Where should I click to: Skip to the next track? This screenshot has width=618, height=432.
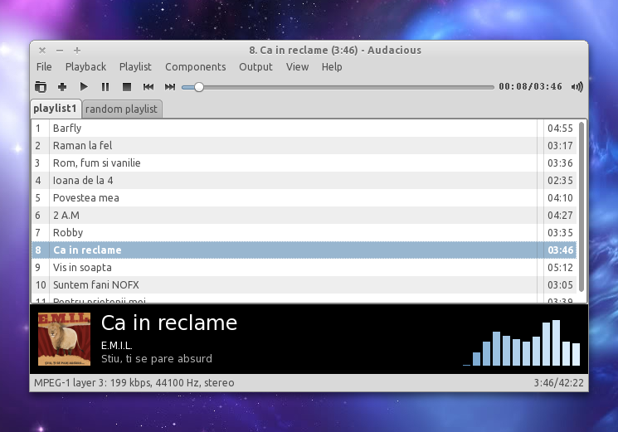pyautogui.click(x=170, y=86)
